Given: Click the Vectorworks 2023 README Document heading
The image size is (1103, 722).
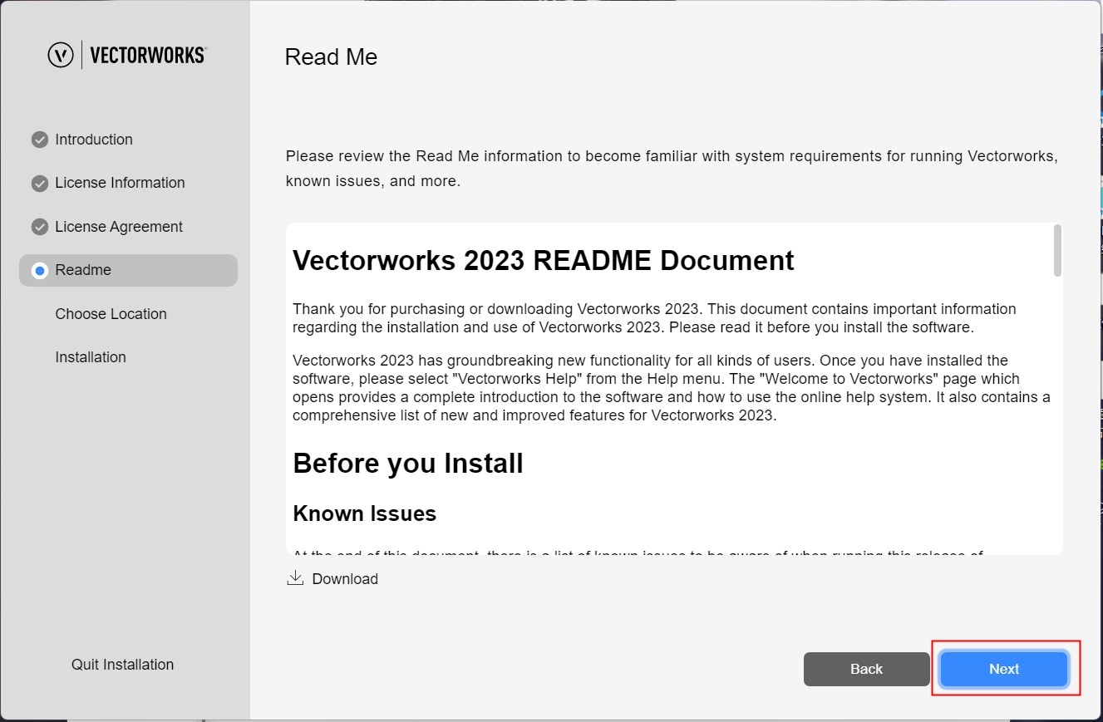Looking at the screenshot, I should coord(543,260).
